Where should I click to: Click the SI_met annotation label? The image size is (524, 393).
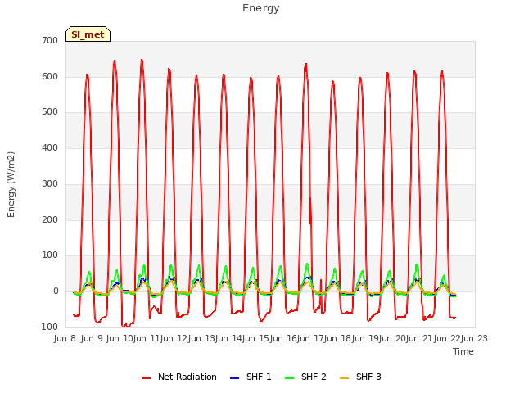88,34
